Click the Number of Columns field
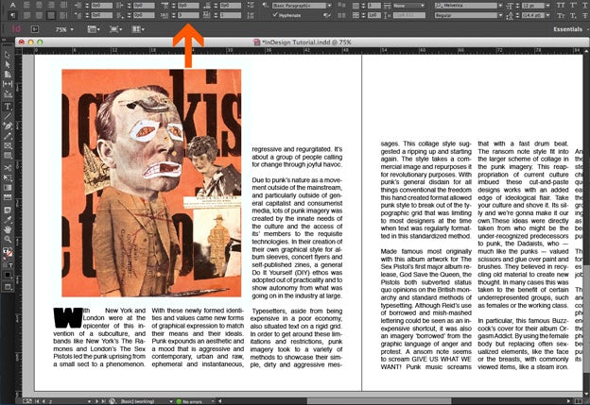The image size is (590, 405). (374, 6)
